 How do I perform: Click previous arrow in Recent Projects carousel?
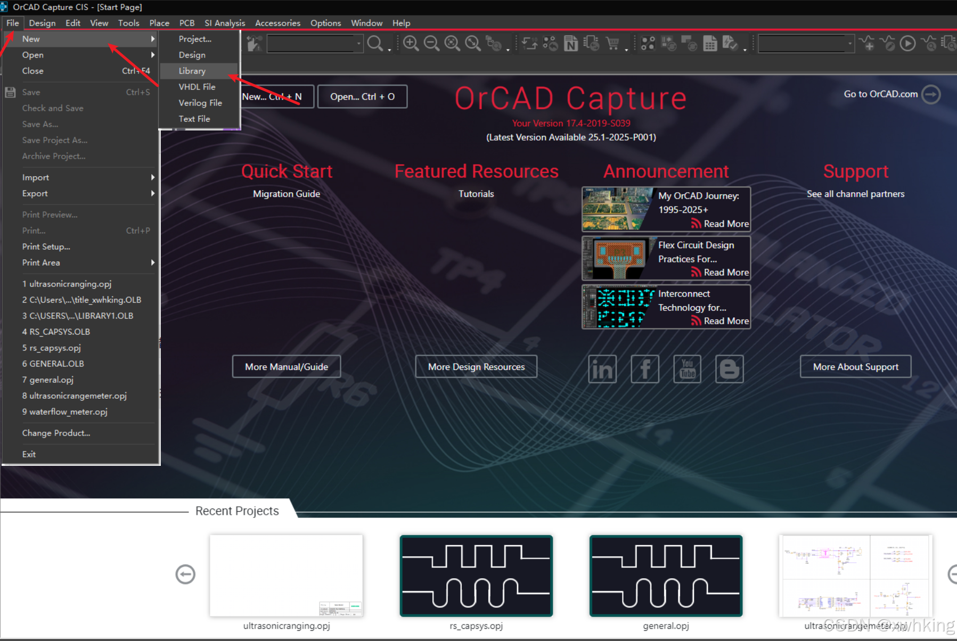185,574
